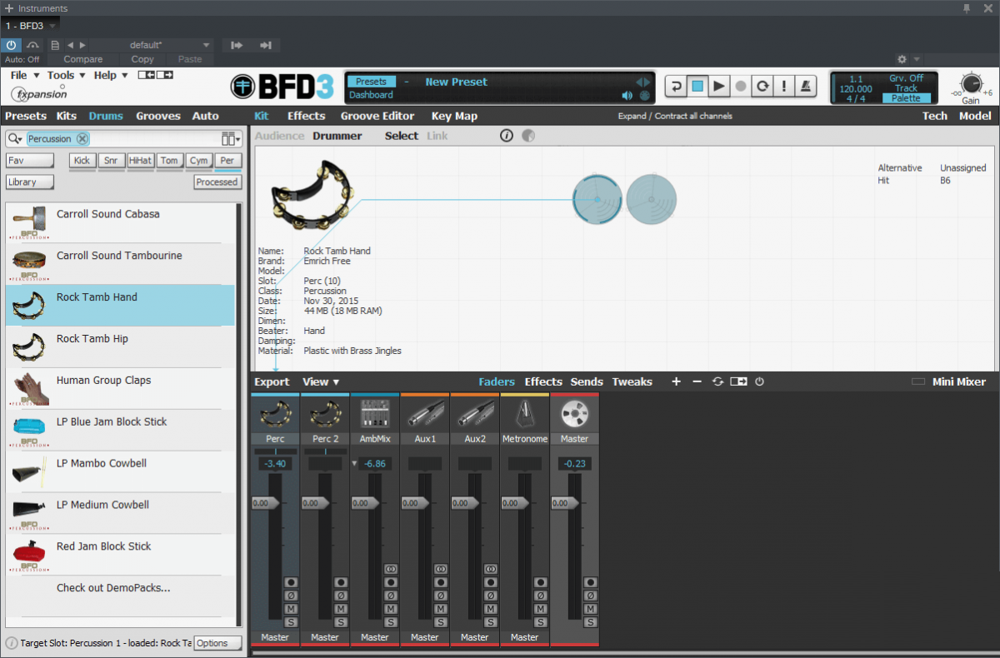
Task: Click the mixer refresh arrows icon
Action: click(x=718, y=381)
